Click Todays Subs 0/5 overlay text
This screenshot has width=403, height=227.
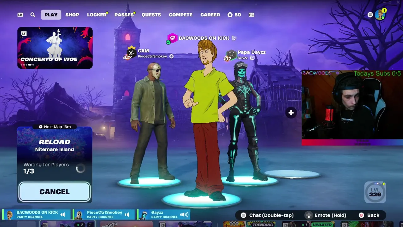coord(377,73)
